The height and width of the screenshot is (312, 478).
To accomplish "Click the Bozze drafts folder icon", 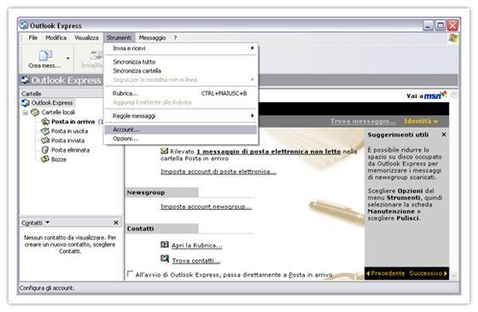I will (45, 159).
